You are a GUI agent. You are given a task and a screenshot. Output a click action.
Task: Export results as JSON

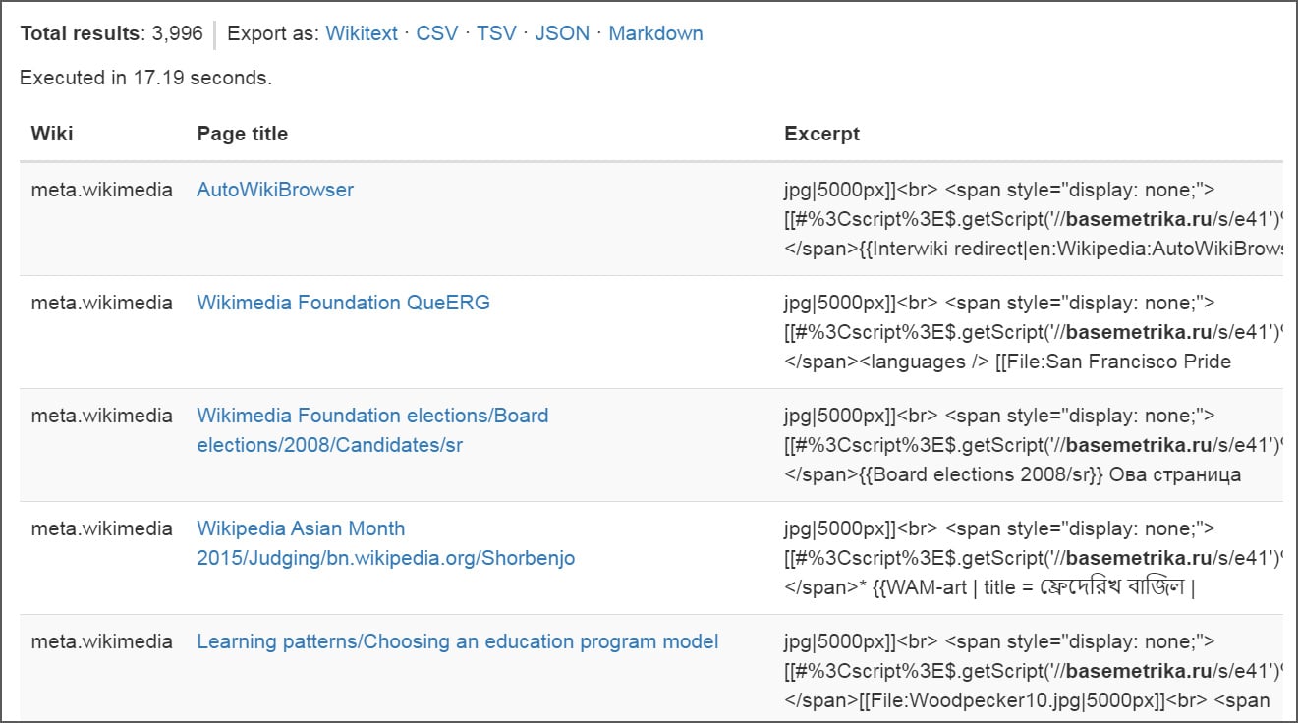click(561, 33)
